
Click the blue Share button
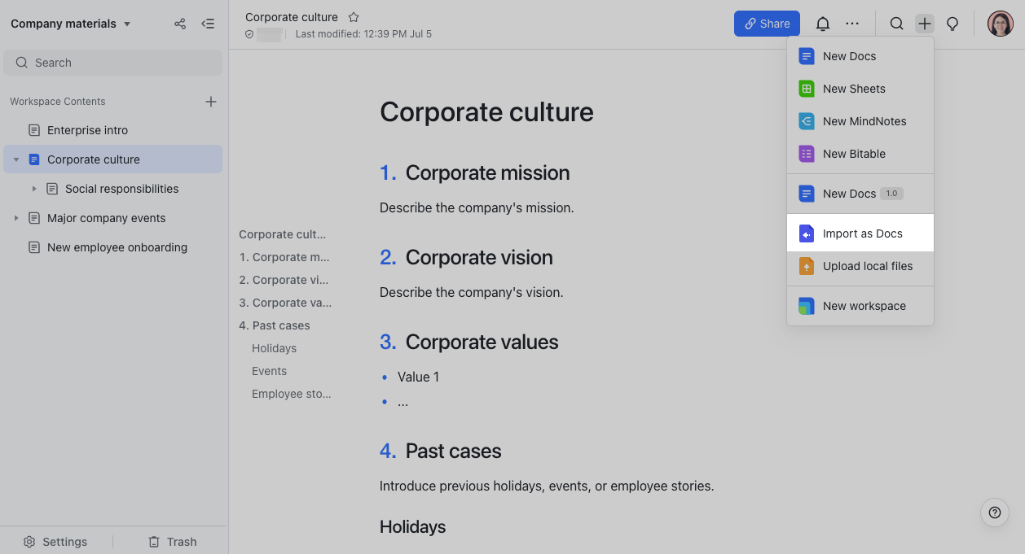pyautogui.click(x=767, y=24)
